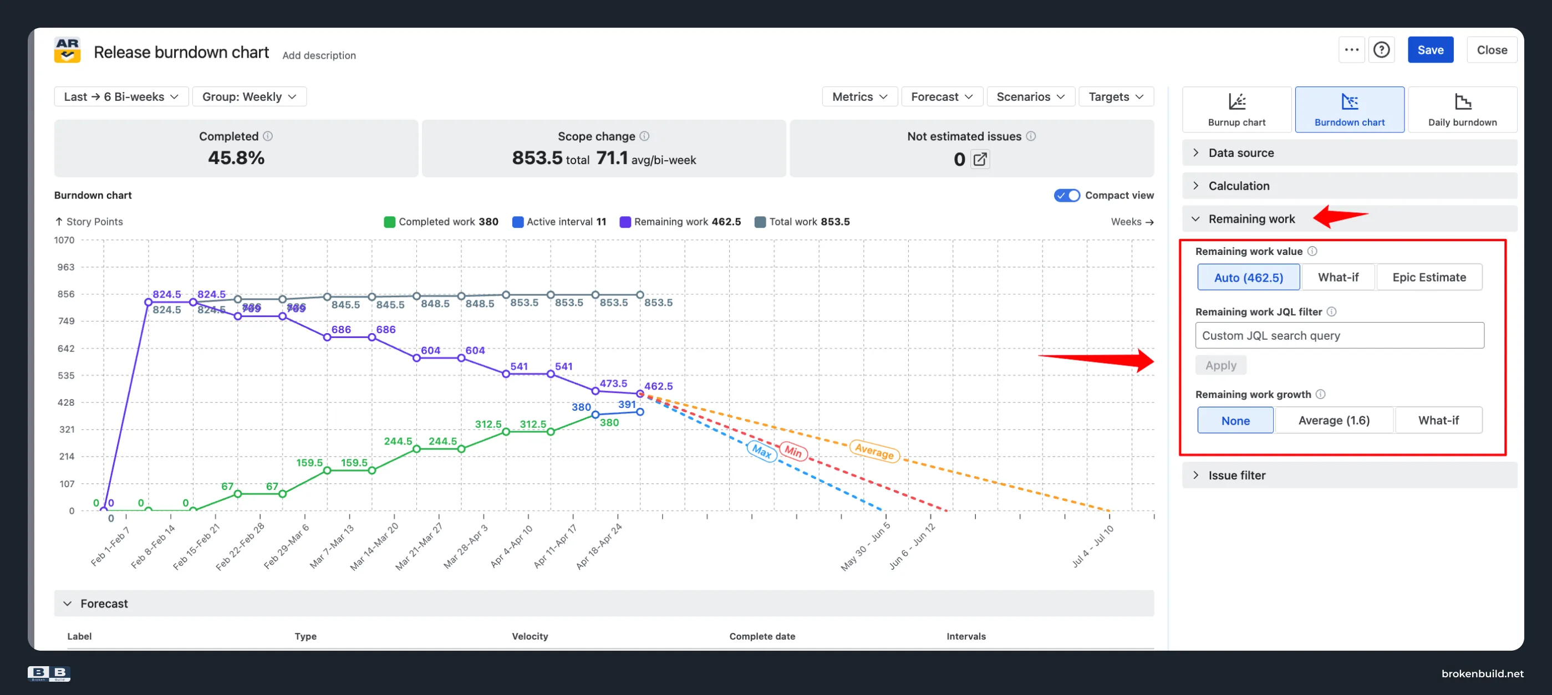The image size is (1552, 695).
Task: Click the Not estimated issues info icon
Action: pyautogui.click(x=1031, y=136)
